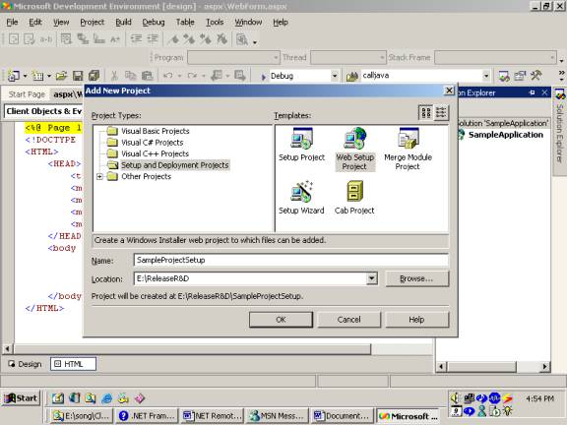567x425 pixels.
Task: Open the calljava find combo dropdown
Action: pos(486,76)
